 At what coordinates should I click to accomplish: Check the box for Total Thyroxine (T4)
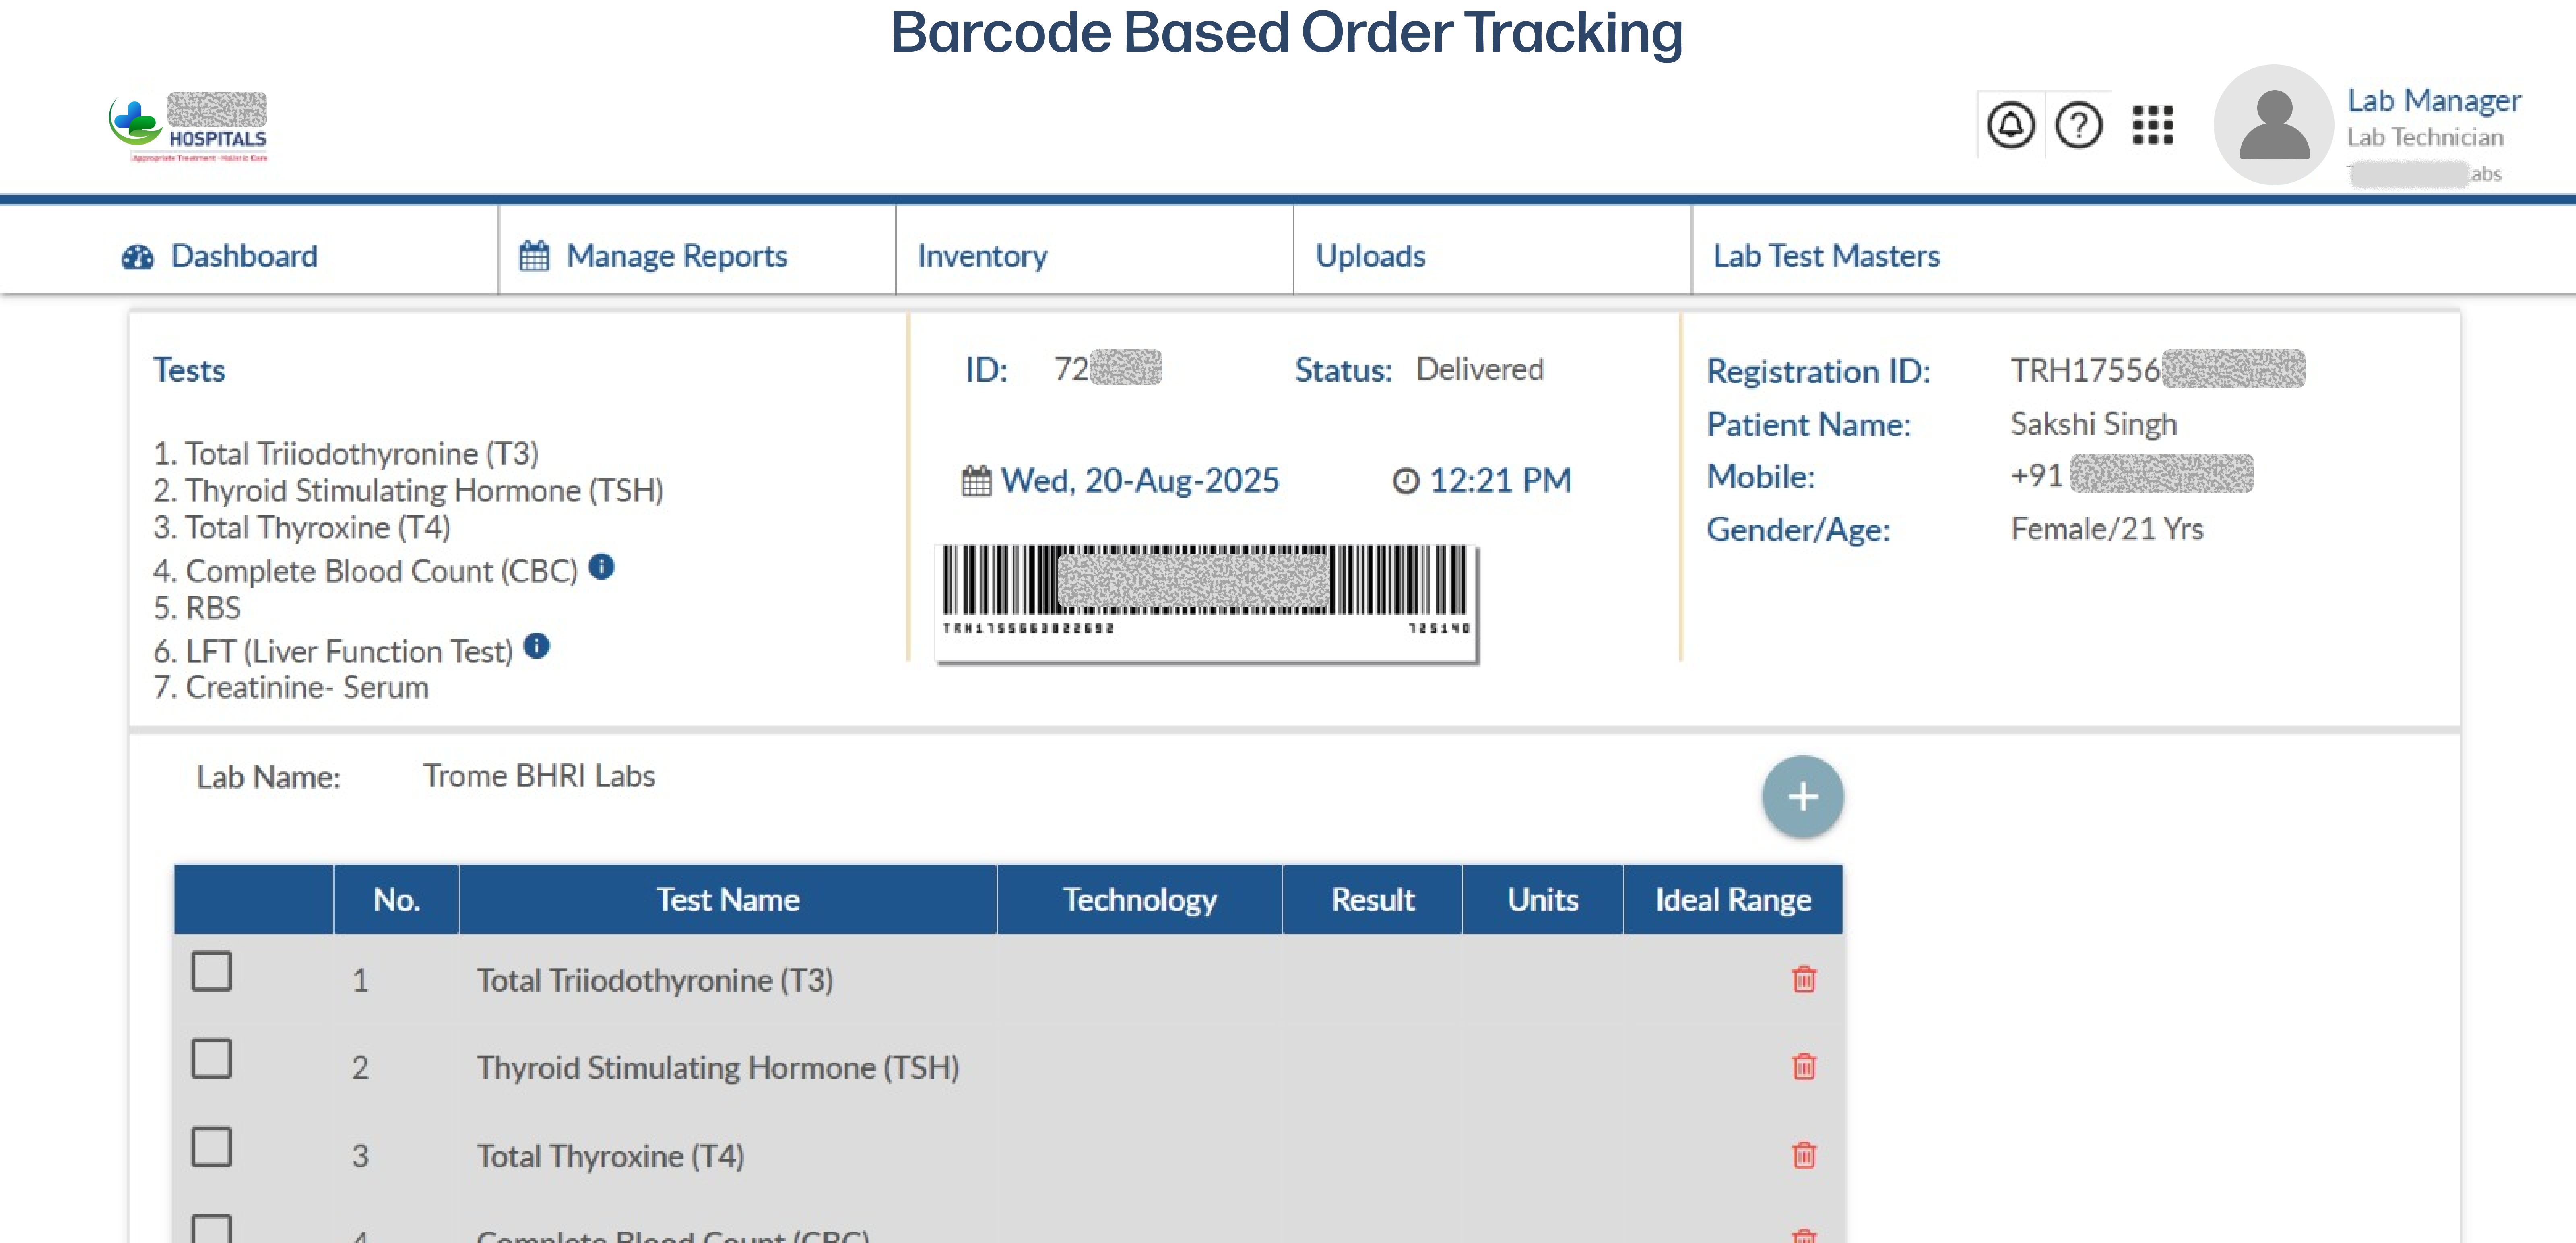tap(211, 1147)
